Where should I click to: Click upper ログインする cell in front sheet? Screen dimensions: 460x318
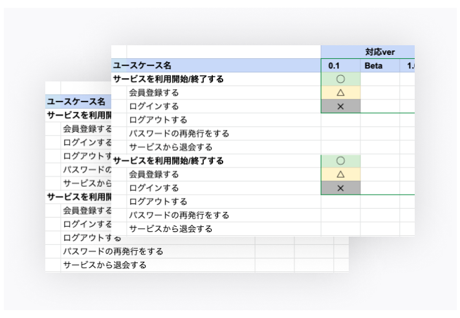point(224,106)
